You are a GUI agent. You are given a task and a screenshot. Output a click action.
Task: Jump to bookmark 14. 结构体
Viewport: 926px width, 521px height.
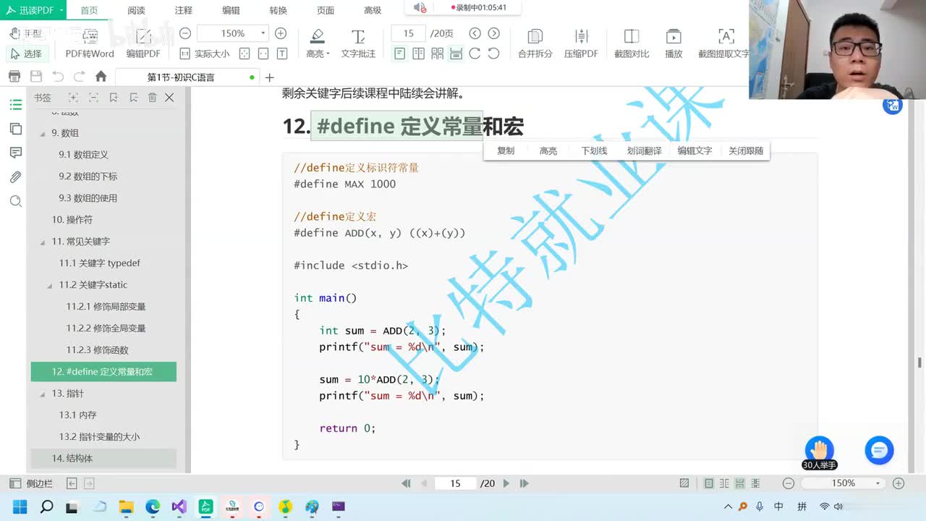coord(72,459)
